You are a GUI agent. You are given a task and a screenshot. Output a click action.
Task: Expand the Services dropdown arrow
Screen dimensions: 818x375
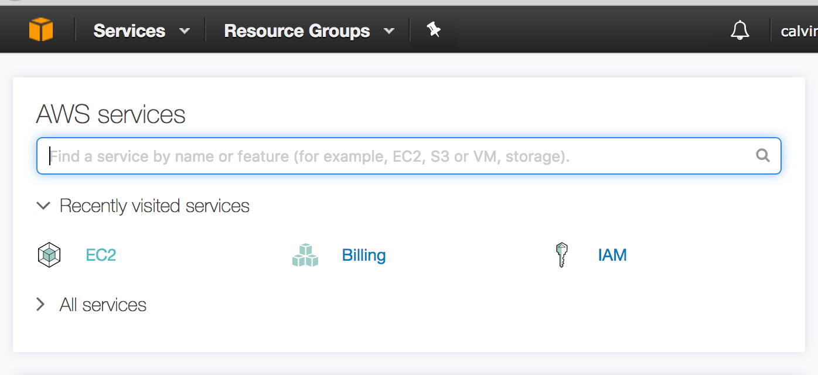point(185,31)
